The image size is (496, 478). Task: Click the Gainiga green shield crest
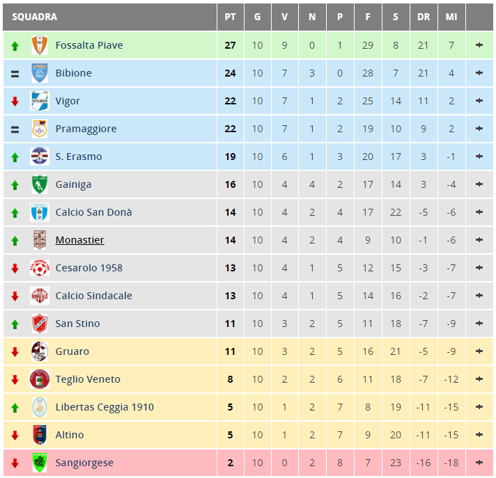coord(40,184)
